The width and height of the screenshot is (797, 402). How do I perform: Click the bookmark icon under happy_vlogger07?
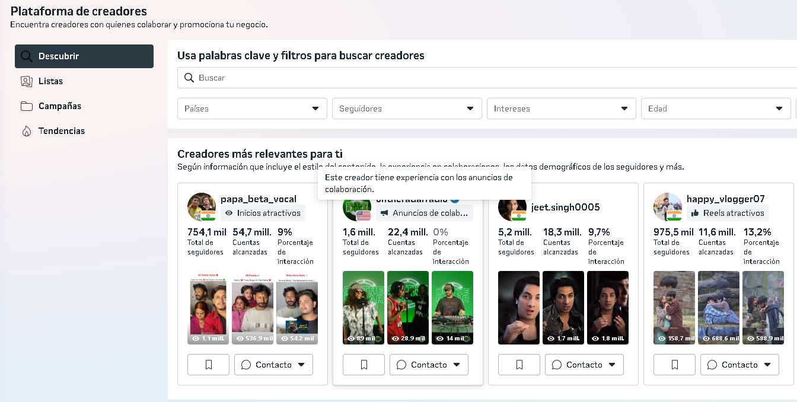[x=674, y=365]
